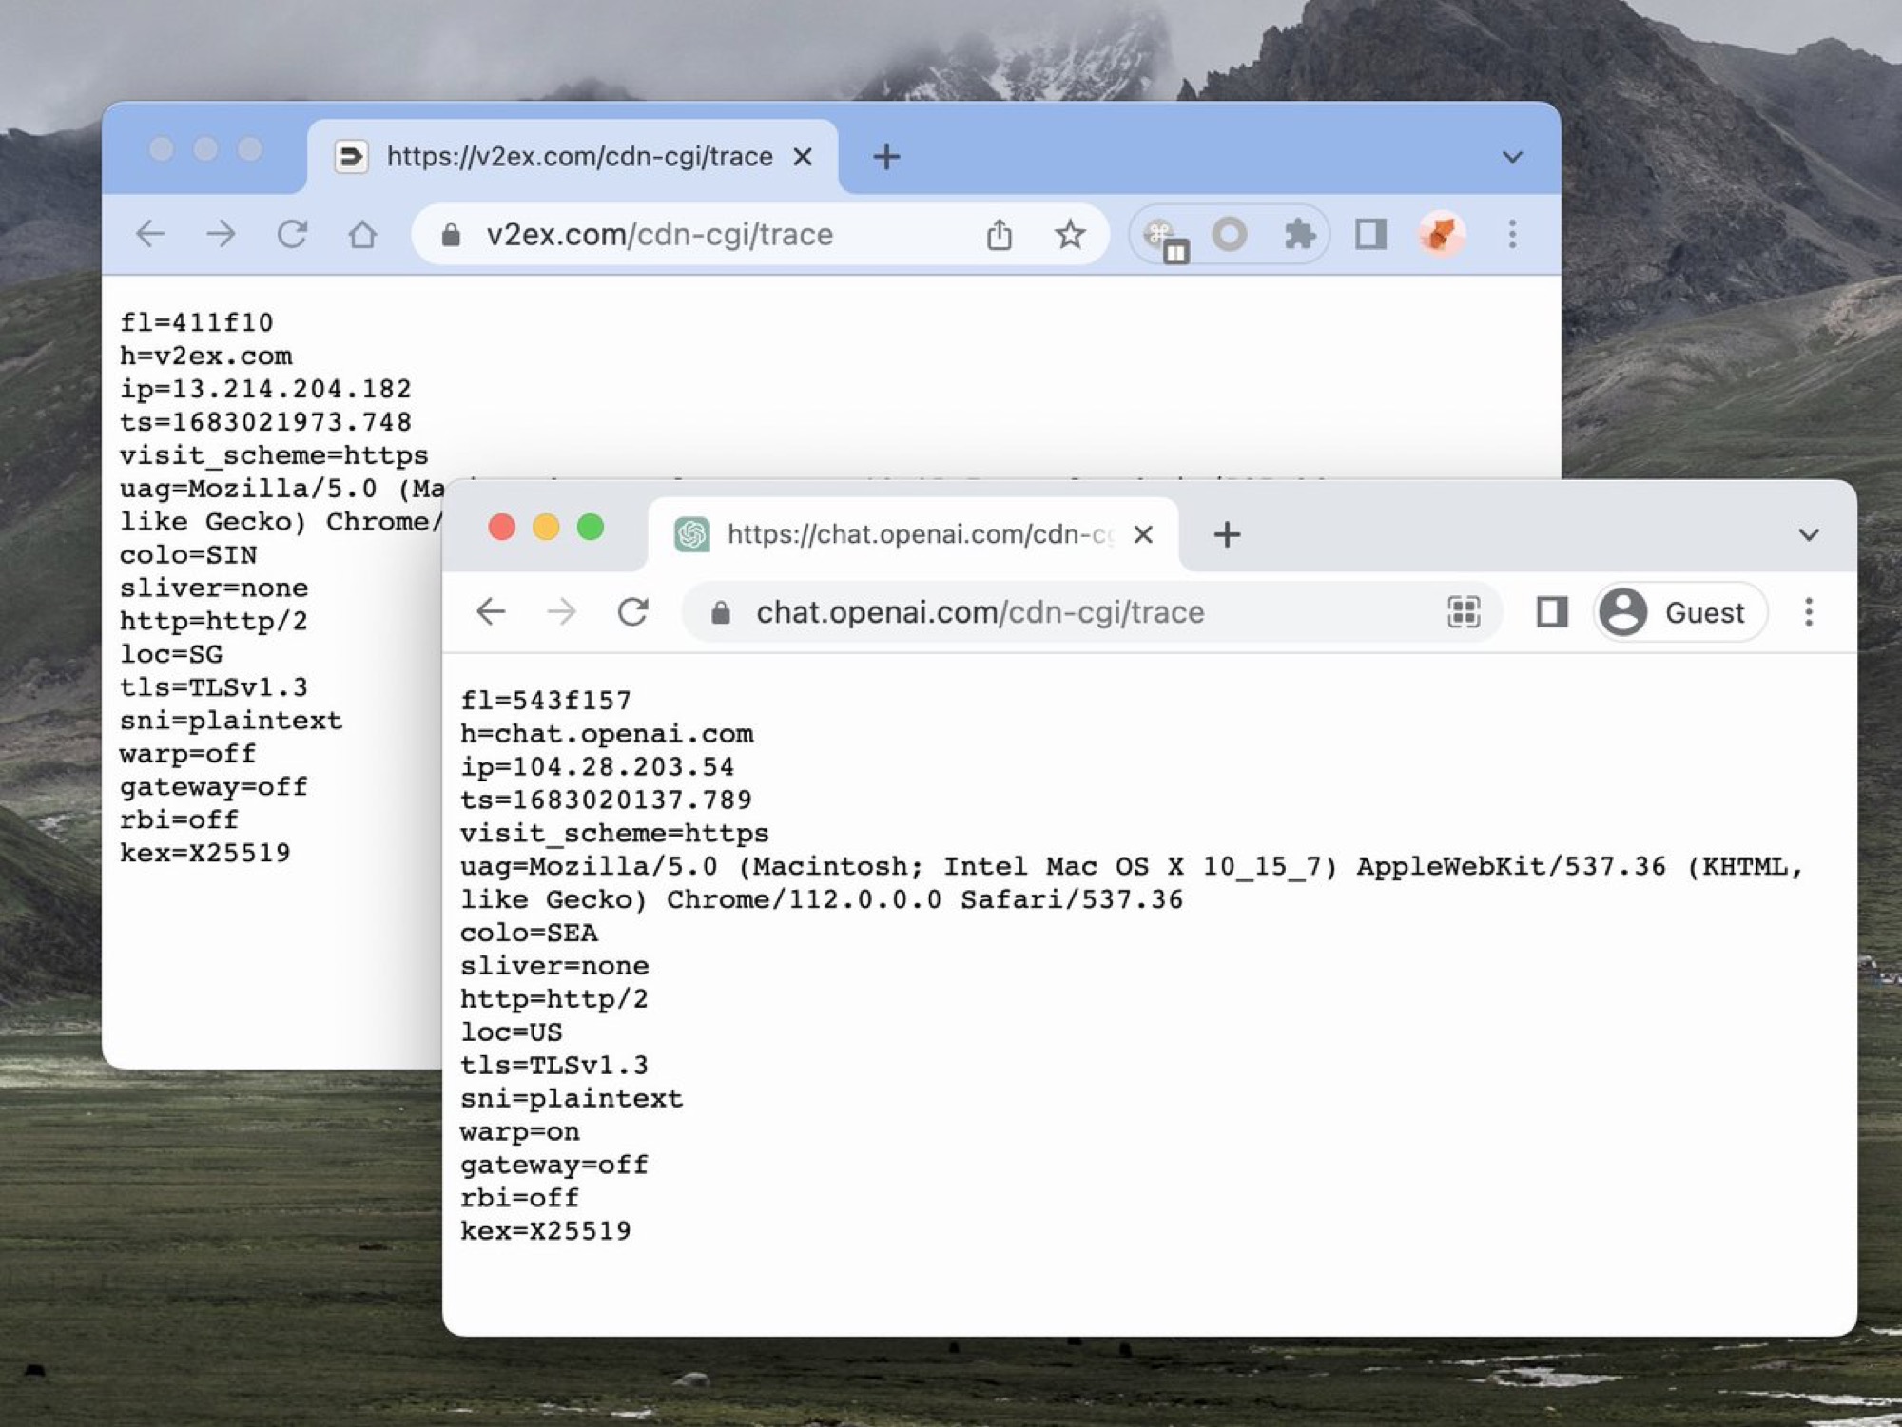The width and height of the screenshot is (1902, 1427).
Task: Reload the v2ex trace page
Action: point(292,234)
